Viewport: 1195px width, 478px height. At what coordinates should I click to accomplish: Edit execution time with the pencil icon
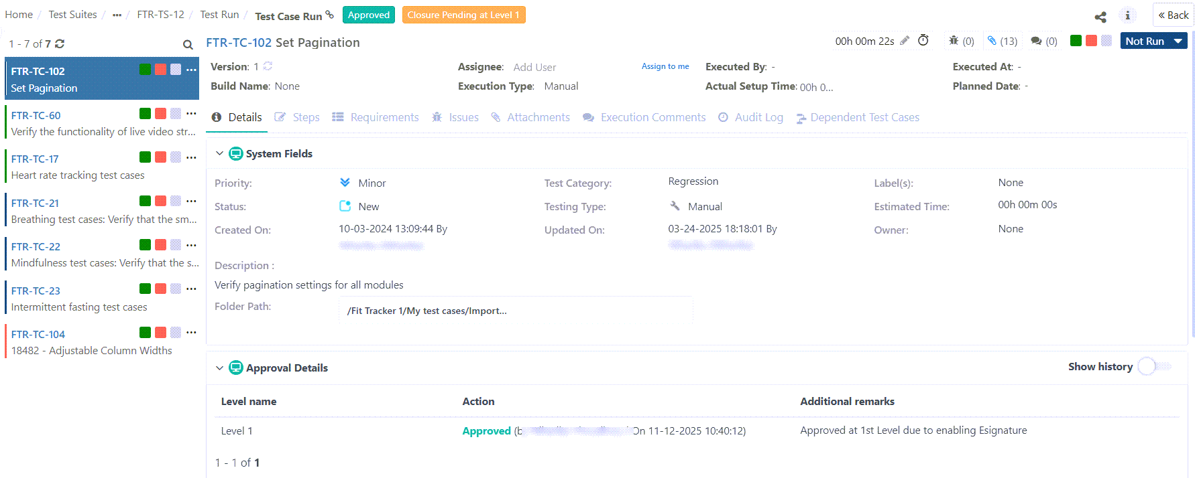tap(905, 41)
